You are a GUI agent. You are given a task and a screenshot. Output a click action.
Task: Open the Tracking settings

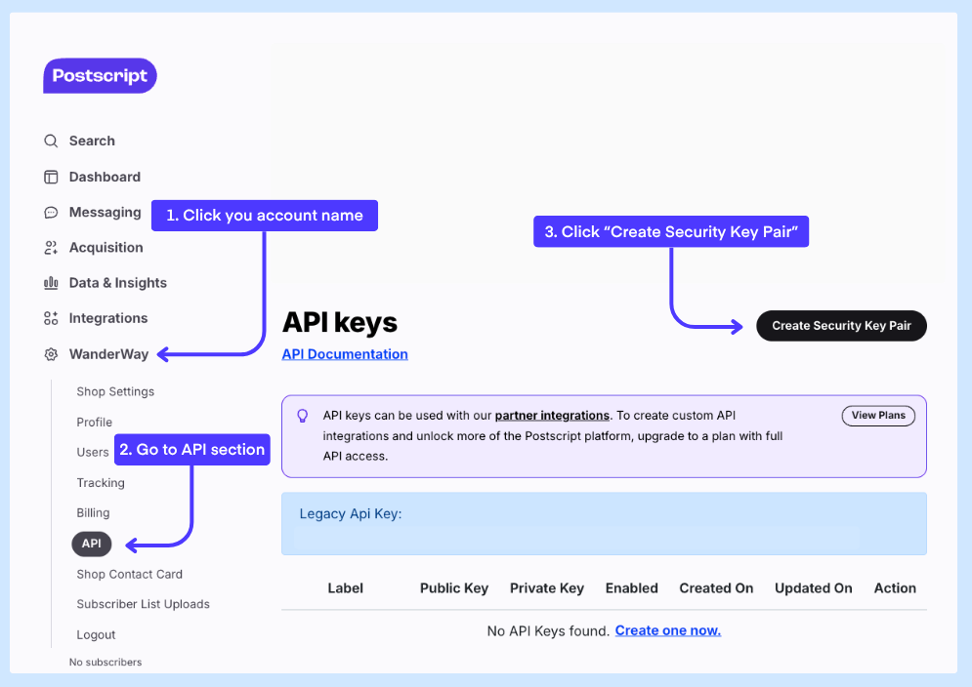(101, 483)
